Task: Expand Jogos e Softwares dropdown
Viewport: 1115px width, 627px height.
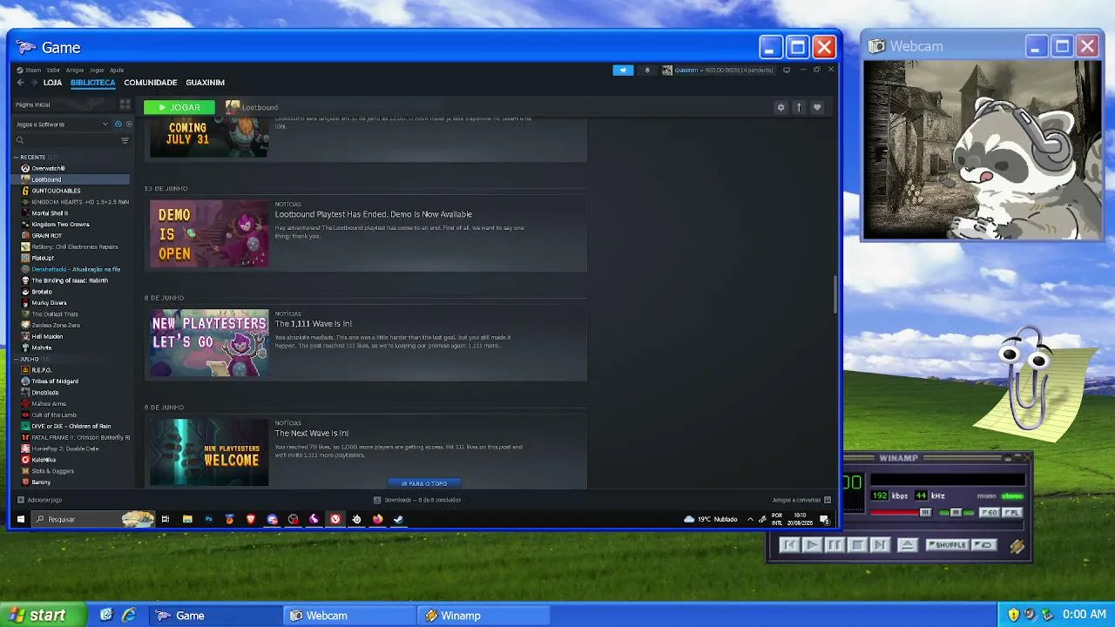Action: coord(105,125)
